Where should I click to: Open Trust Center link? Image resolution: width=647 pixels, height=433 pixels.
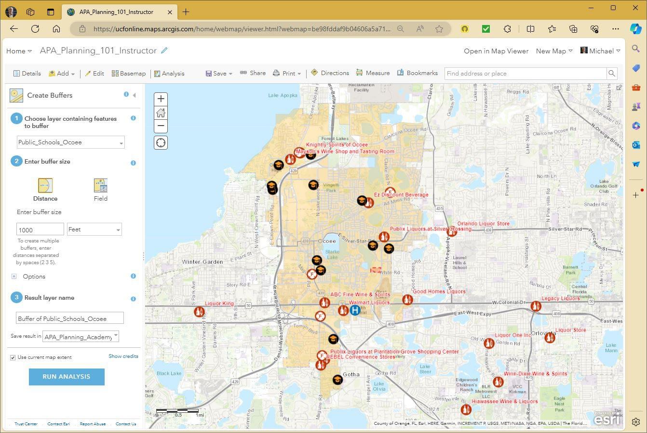point(26,424)
